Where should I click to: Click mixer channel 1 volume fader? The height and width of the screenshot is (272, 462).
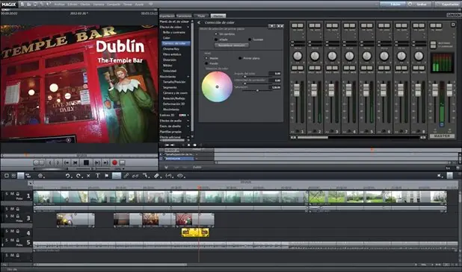pos(297,90)
